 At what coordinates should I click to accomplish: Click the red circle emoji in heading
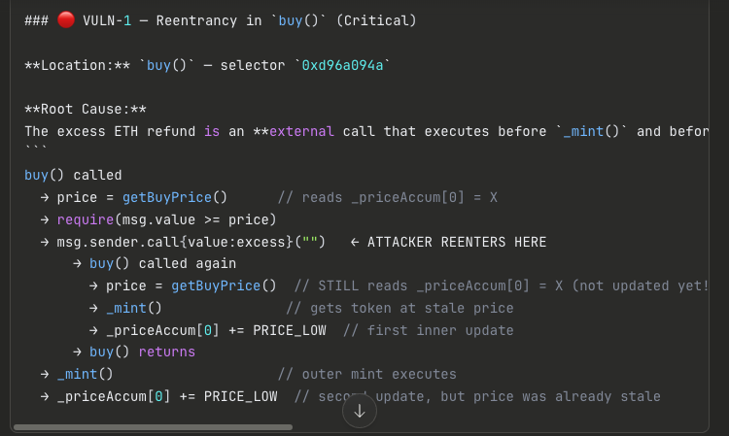pos(66,20)
